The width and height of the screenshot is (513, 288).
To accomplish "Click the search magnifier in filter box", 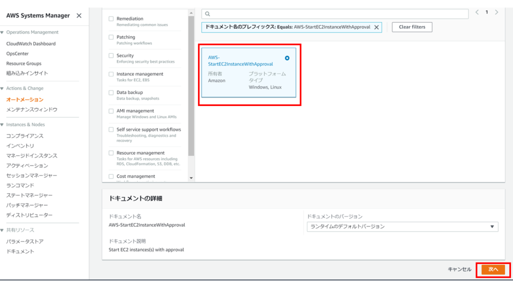I will click(x=207, y=13).
